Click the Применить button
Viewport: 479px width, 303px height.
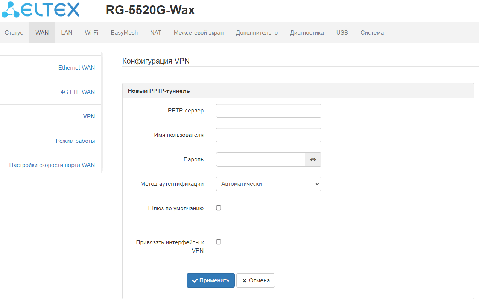point(211,280)
